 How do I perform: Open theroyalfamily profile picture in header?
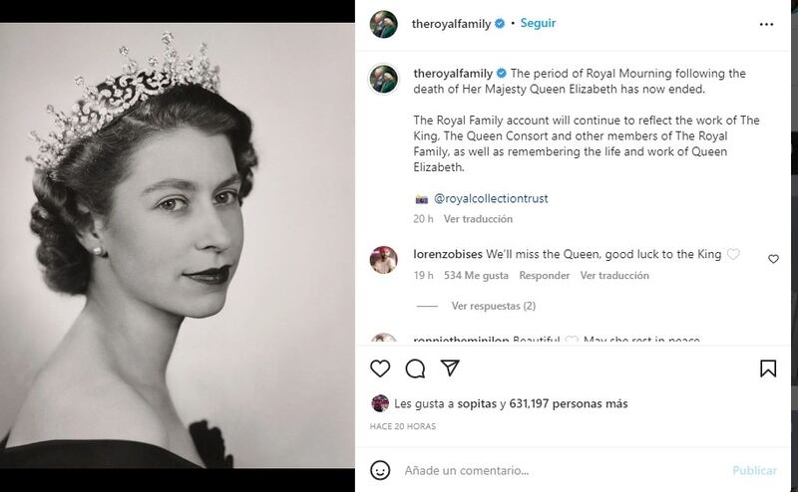tap(384, 24)
